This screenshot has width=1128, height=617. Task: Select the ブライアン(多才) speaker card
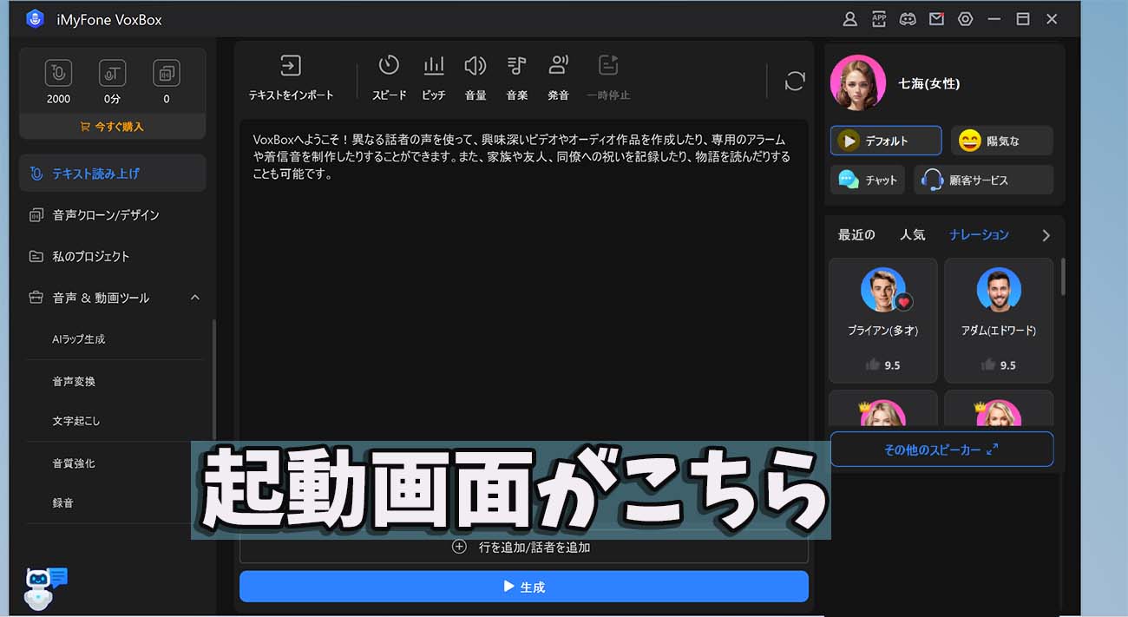(x=883, y=320)
